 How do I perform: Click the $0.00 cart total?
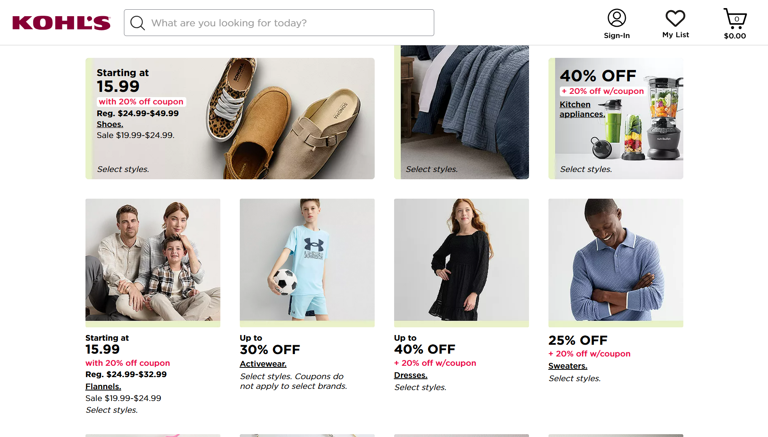point(735,36)
